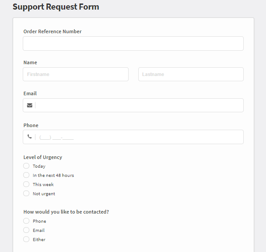The height and width of the screenshot is (252, 266).
Task: Click the Order Reference Number label
Action: click(x=52, y=31)
